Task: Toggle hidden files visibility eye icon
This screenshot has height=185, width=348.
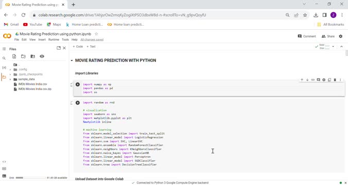Action: tap(42, 57)
